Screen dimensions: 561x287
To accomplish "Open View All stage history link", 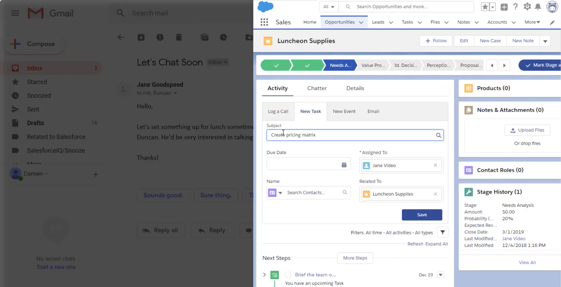I will 527,263.
